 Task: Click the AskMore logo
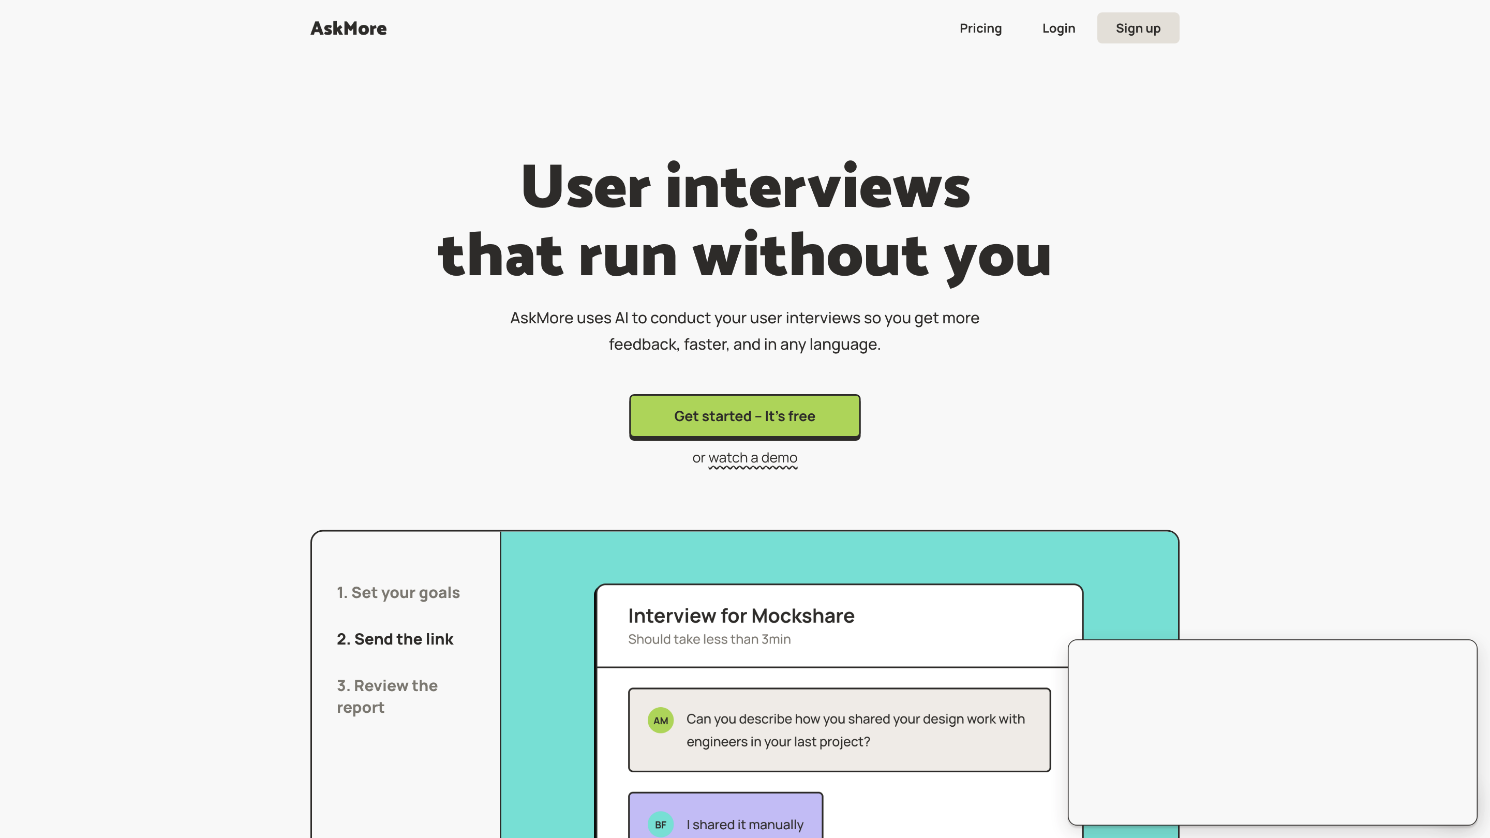(x=348, y=28)
